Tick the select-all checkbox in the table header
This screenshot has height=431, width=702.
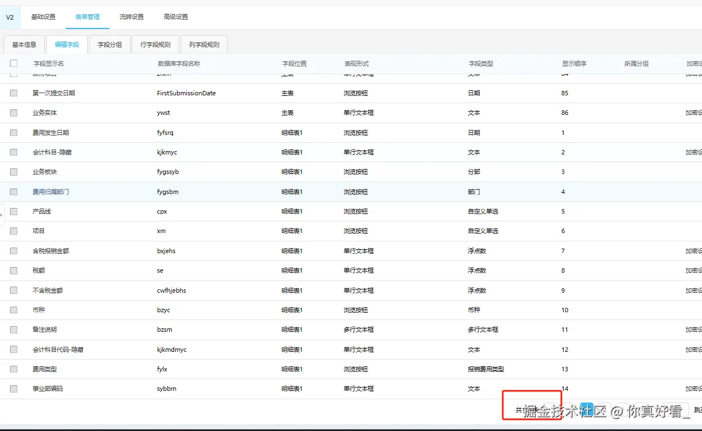[x=14, y=64]
